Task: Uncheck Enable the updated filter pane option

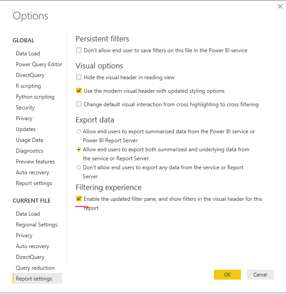Action: [x=79, y=199]
